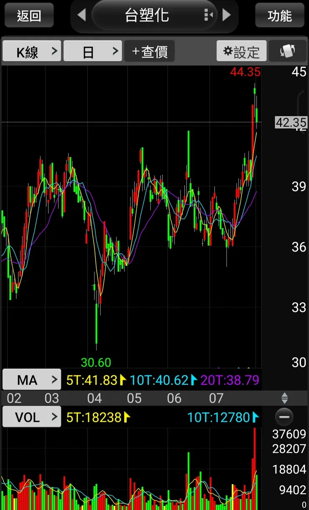Viewport: 309px width, 510px height.
Task: Open the K線 chart type dropdown
Action: pos(32,51)
